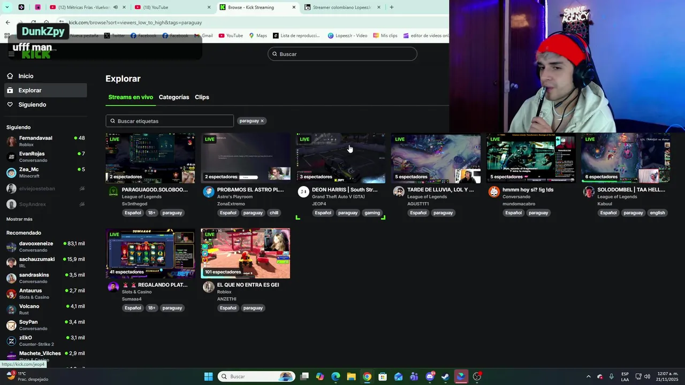Open File Explorer from the taskbar
The width and height of the screenshot is (685, 385).
351,376
